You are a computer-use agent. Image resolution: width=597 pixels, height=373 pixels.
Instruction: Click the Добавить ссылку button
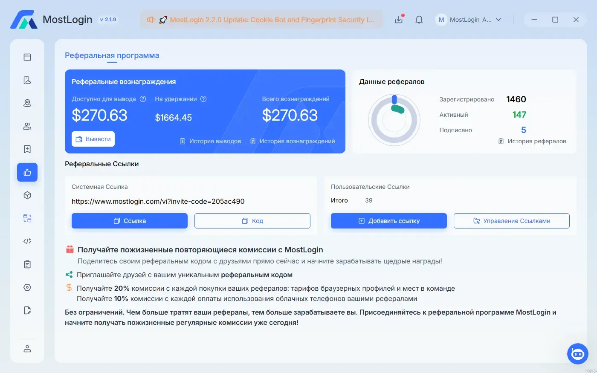389,221
